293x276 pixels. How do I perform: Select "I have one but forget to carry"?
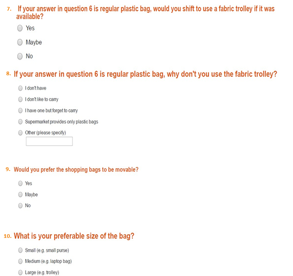pyautogui.click(x=20, y=111)
